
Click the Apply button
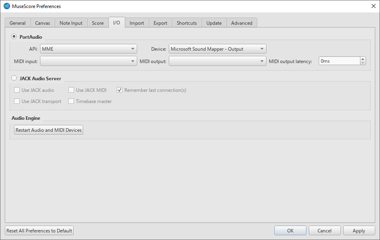[359, 231]
